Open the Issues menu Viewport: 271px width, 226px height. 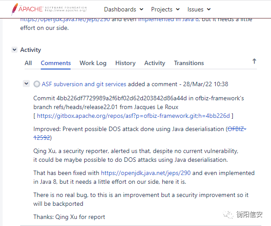(199, 9)
